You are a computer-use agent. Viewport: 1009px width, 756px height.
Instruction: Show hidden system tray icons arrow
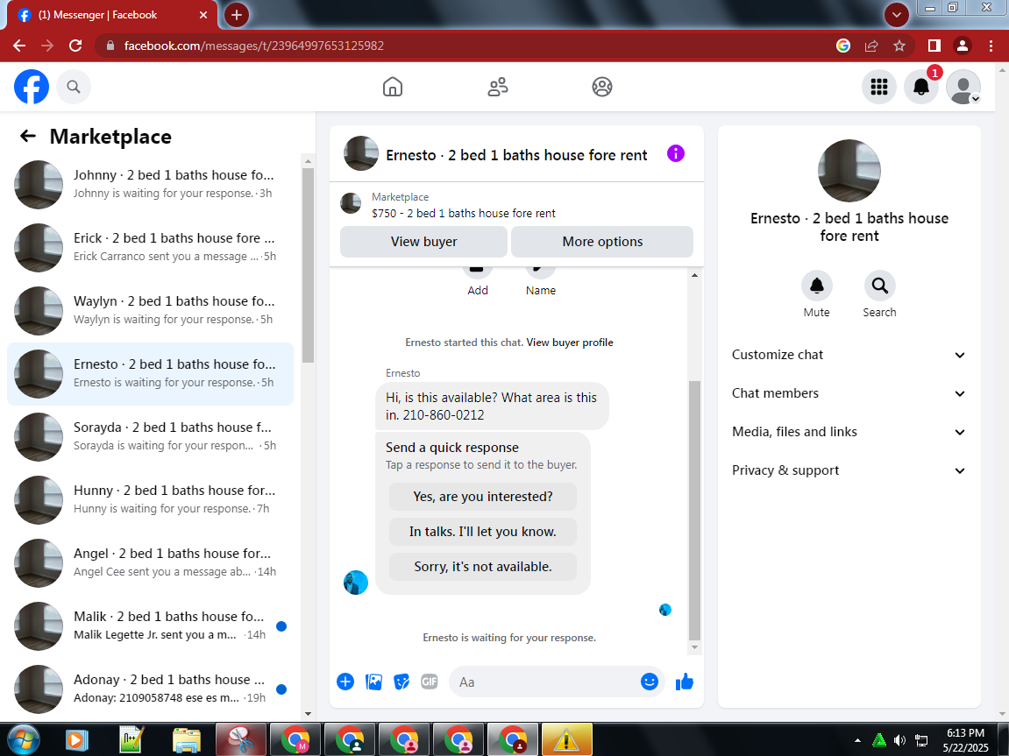857,740
